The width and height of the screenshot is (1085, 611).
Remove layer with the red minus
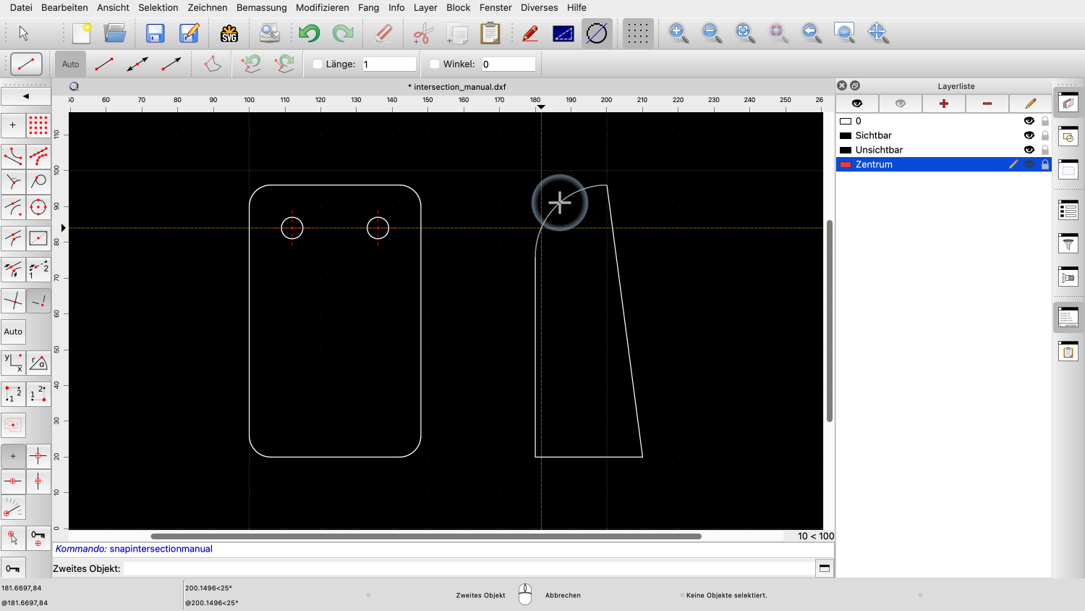point(987,104)
